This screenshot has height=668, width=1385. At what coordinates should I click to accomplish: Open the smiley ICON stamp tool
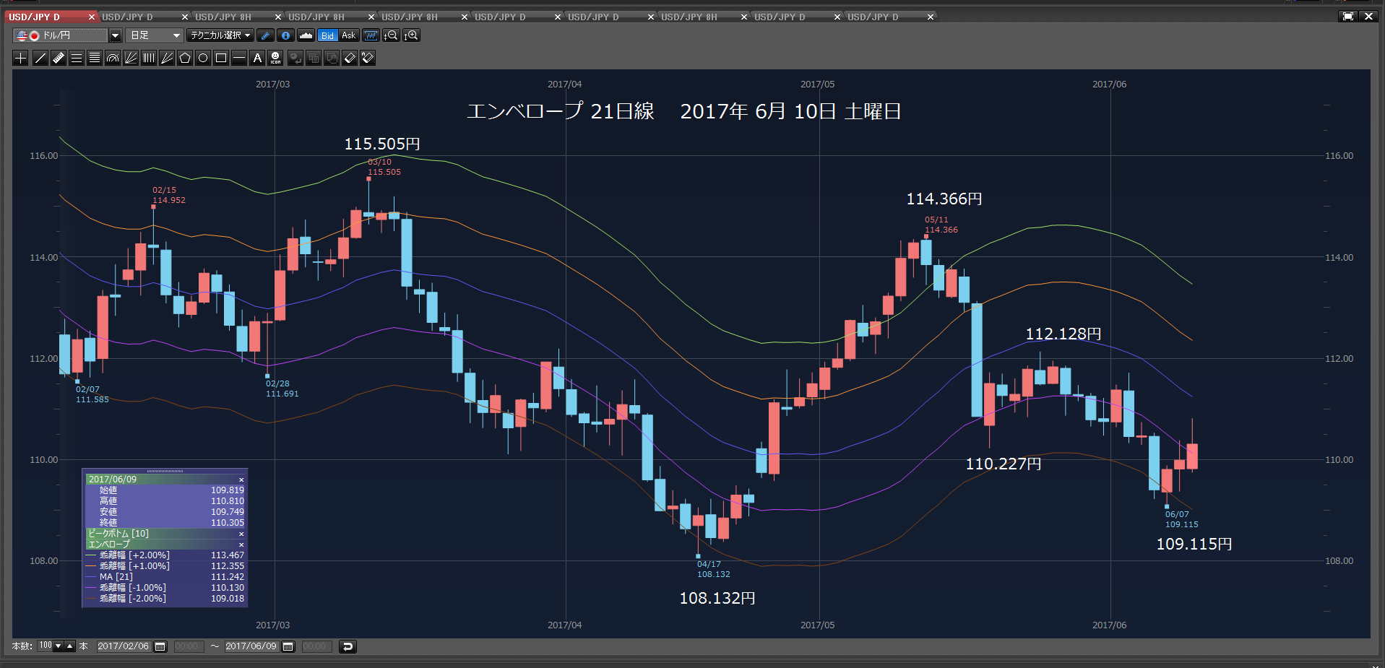(x=275, y=58)
